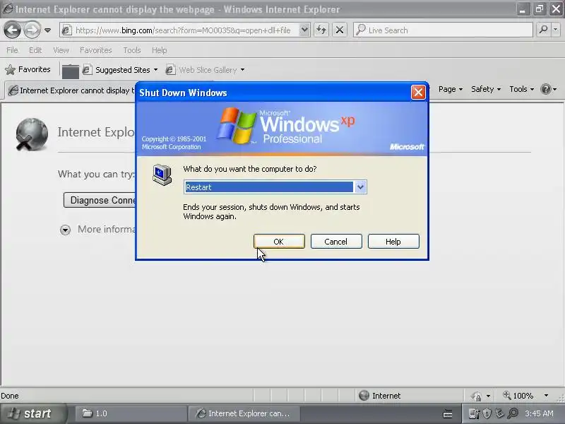Click Cancel in Shut Down dialog
Screen dimensions: 565x424
336,242
